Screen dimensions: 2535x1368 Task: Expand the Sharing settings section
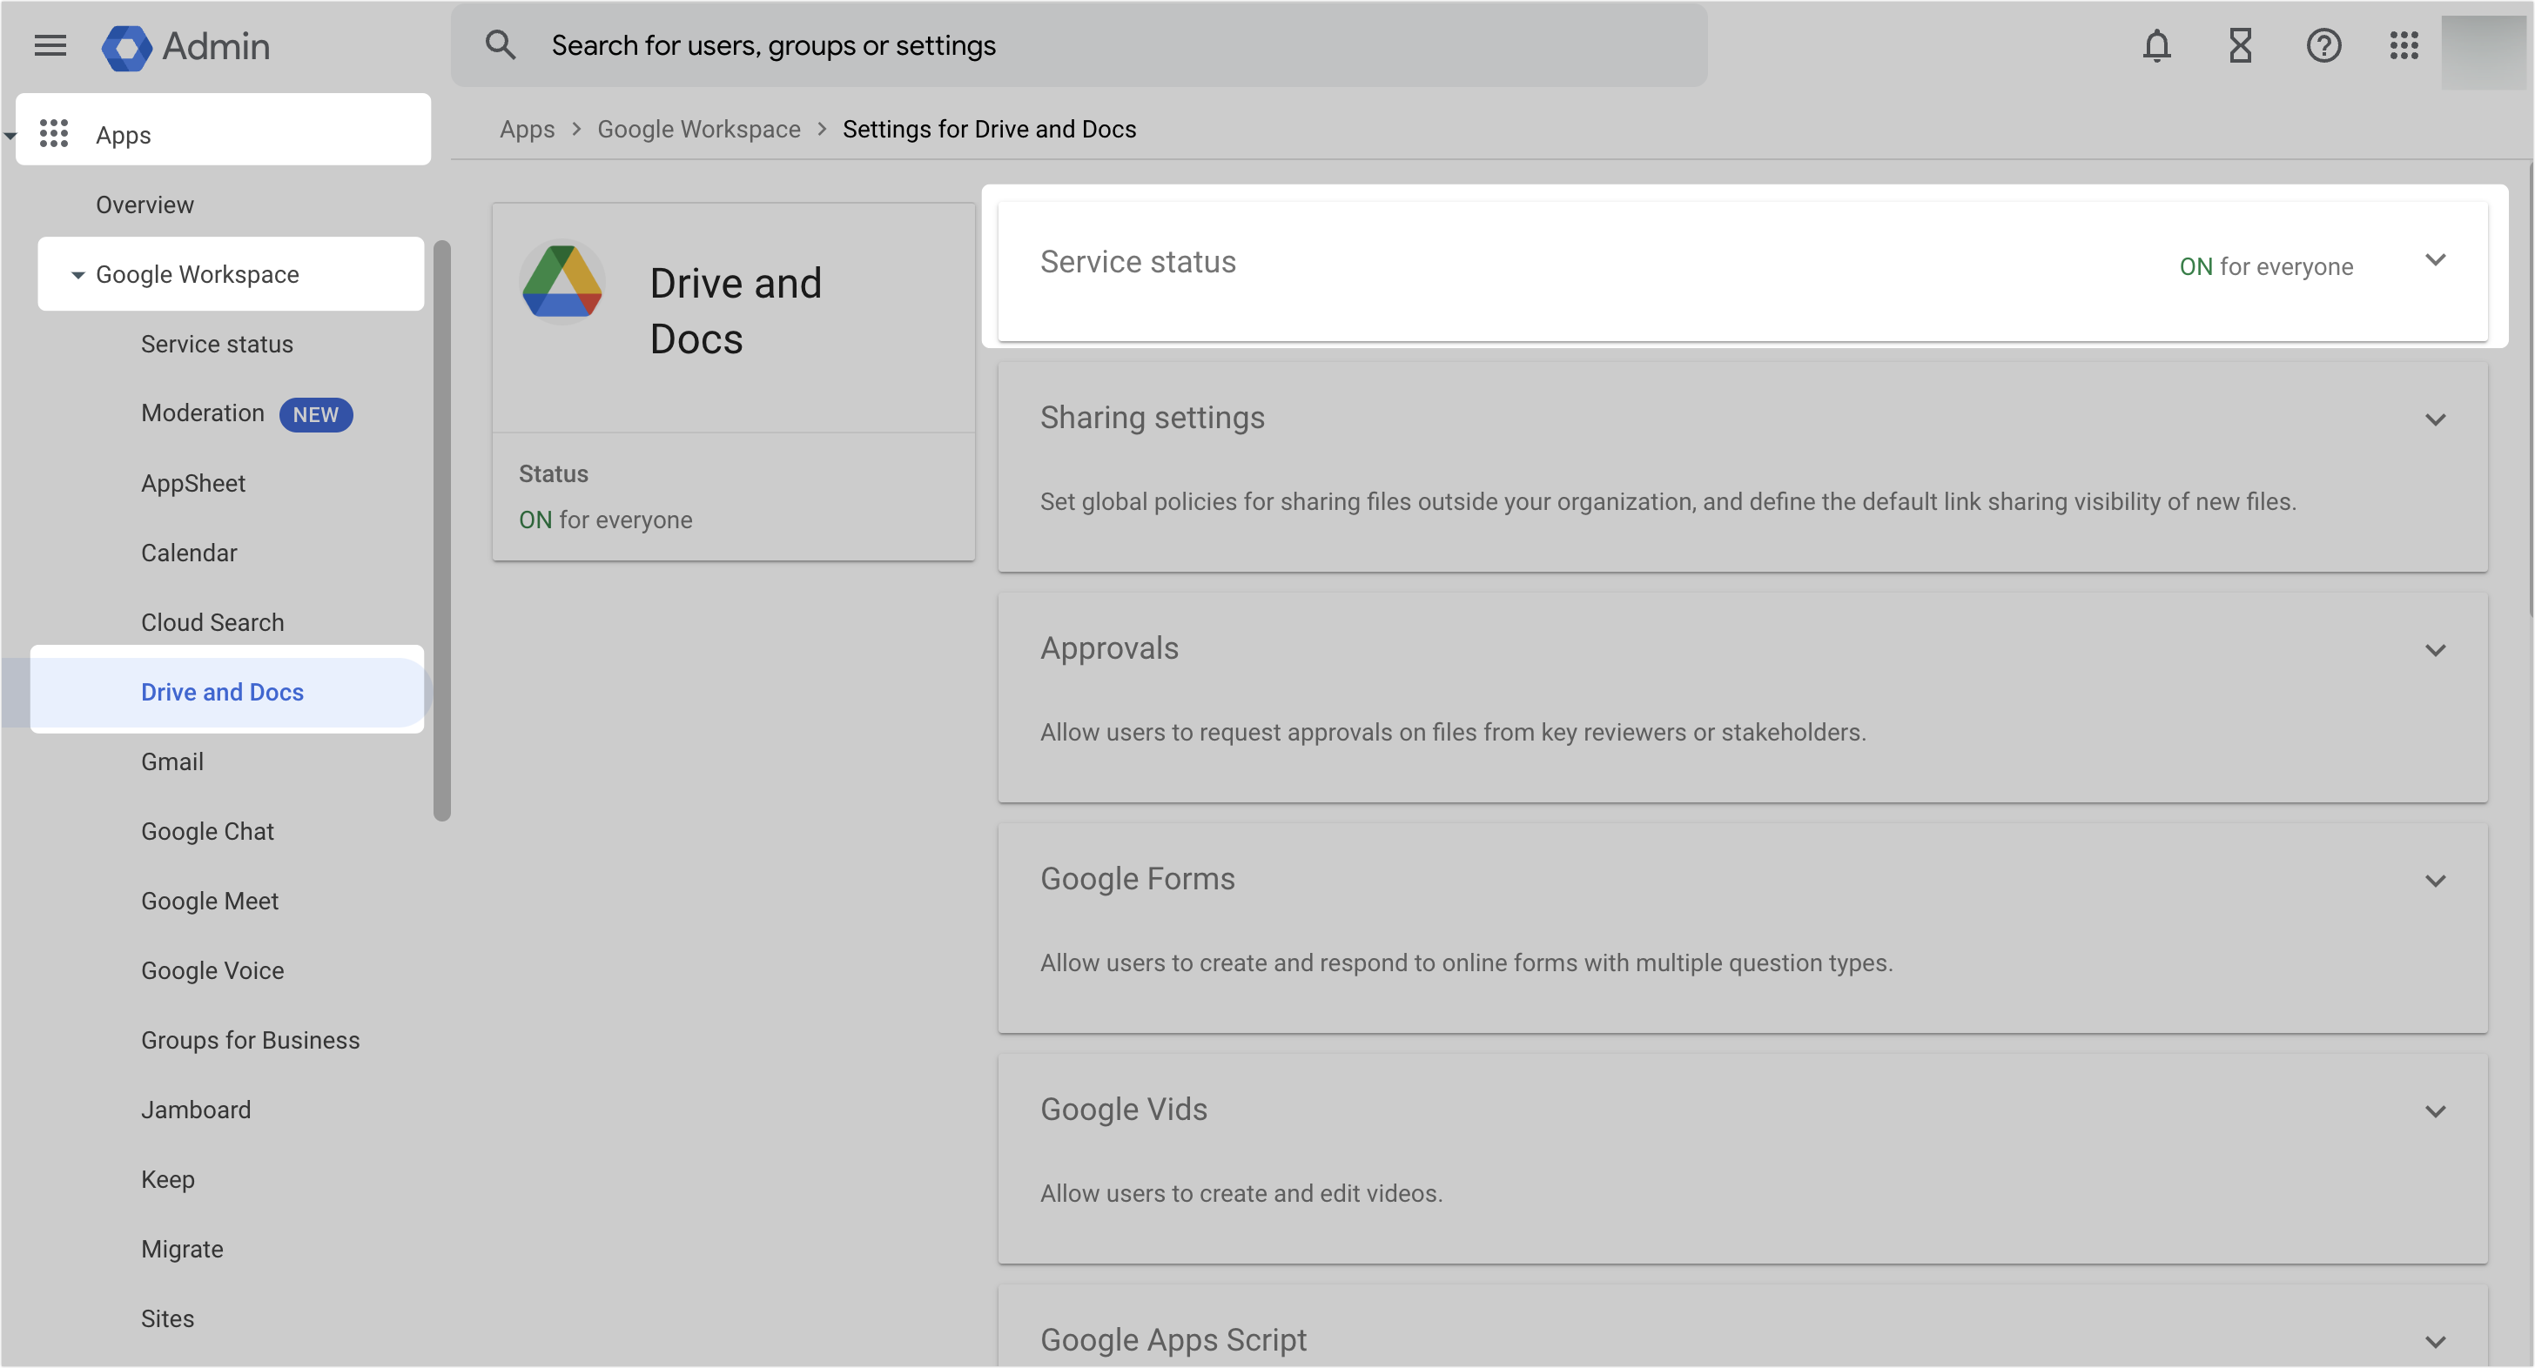(2436, 419)
